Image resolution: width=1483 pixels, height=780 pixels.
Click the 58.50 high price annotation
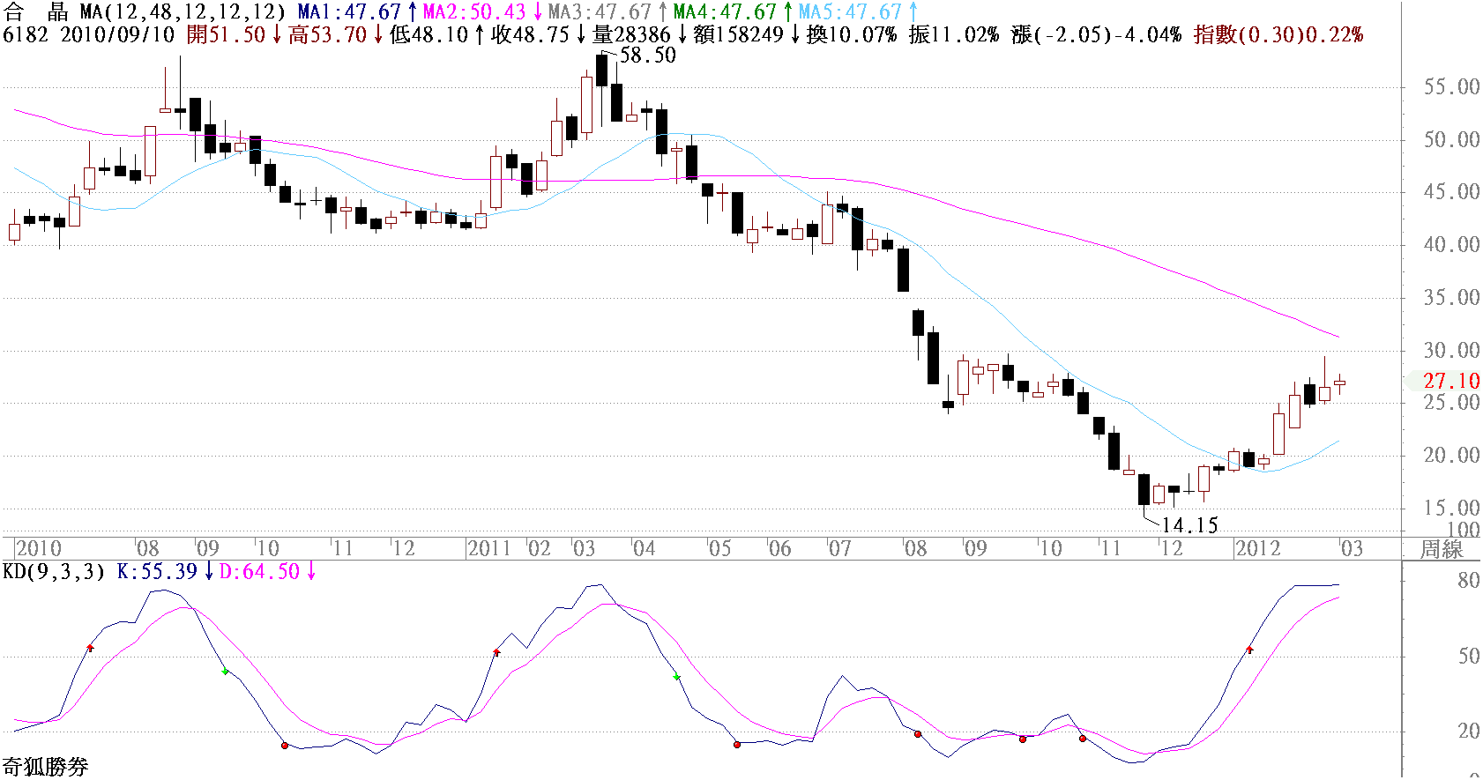tap(648, 55)
